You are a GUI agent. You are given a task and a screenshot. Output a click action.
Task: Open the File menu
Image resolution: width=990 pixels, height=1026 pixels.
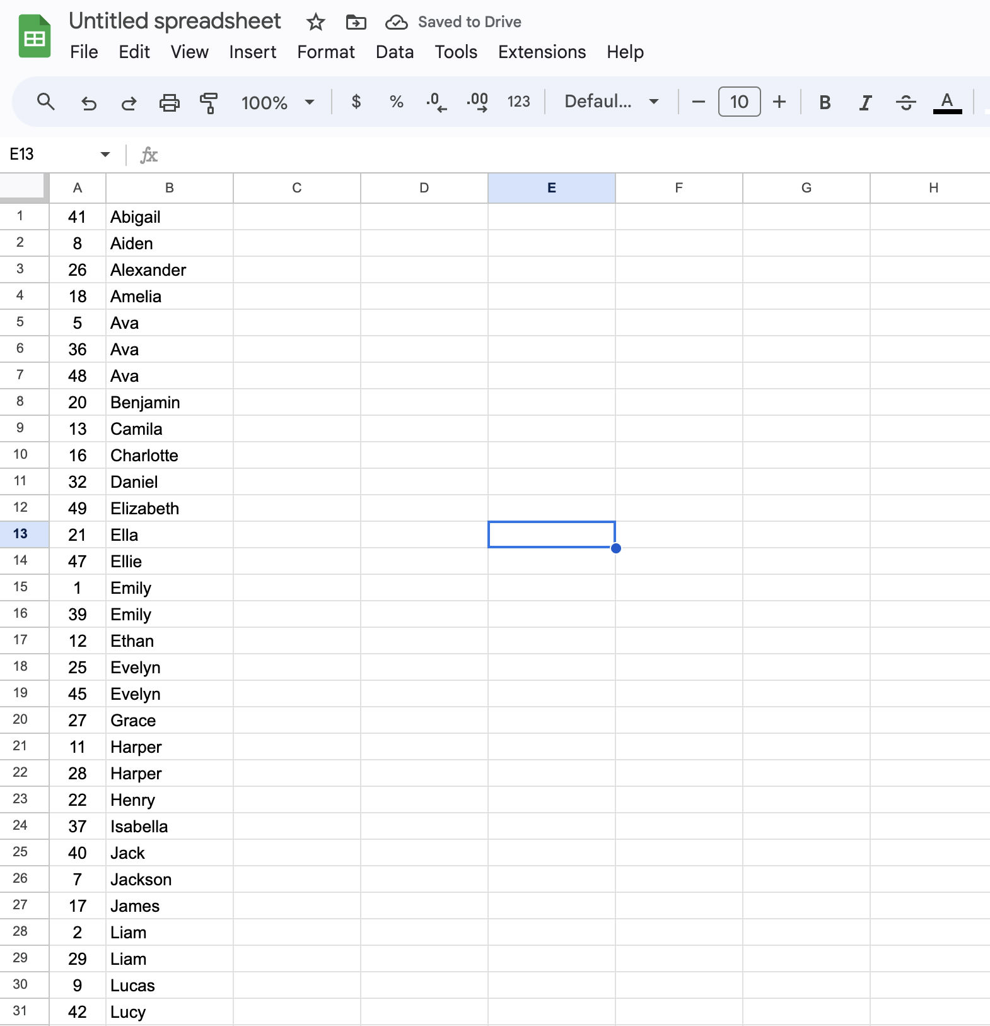pyautogui.click(x=84, y=52)
